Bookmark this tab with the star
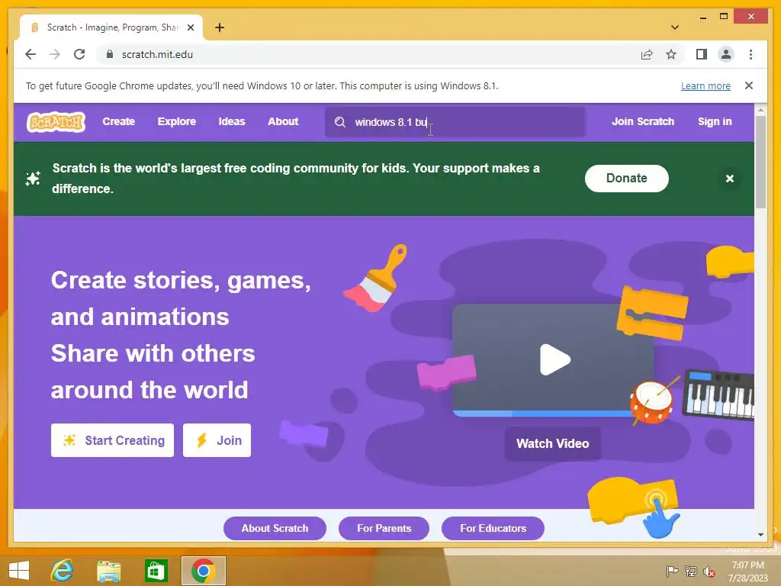This screenshot has width=781, height=586. 671,54
